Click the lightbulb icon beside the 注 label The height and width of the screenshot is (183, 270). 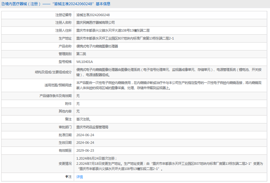[67, 177]
